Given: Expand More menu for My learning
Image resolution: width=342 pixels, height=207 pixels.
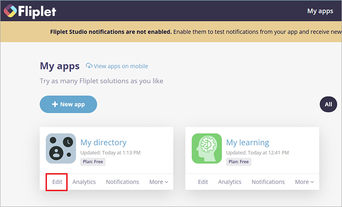Looking at the screenshot, I should (304, 182).
